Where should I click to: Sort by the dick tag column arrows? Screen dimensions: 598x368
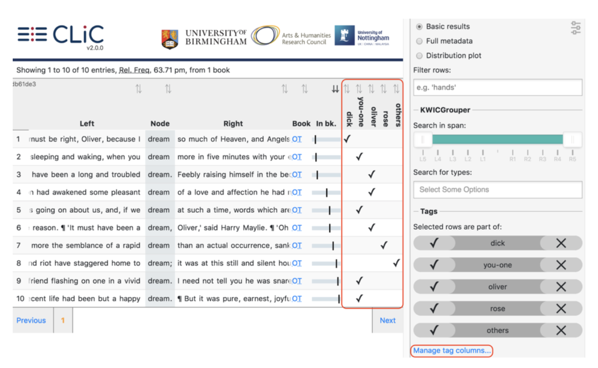tap(346, 89)
